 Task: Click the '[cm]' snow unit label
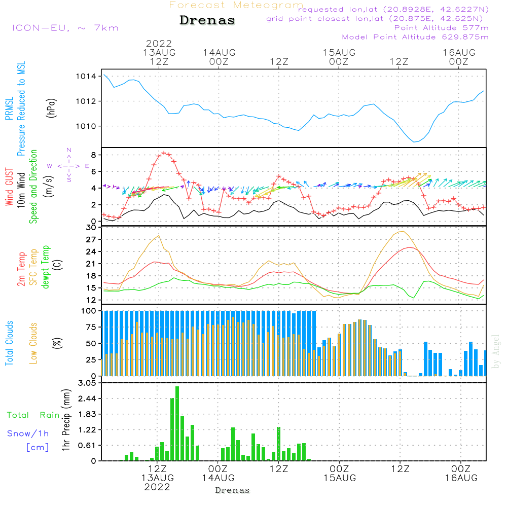(38, 447)
